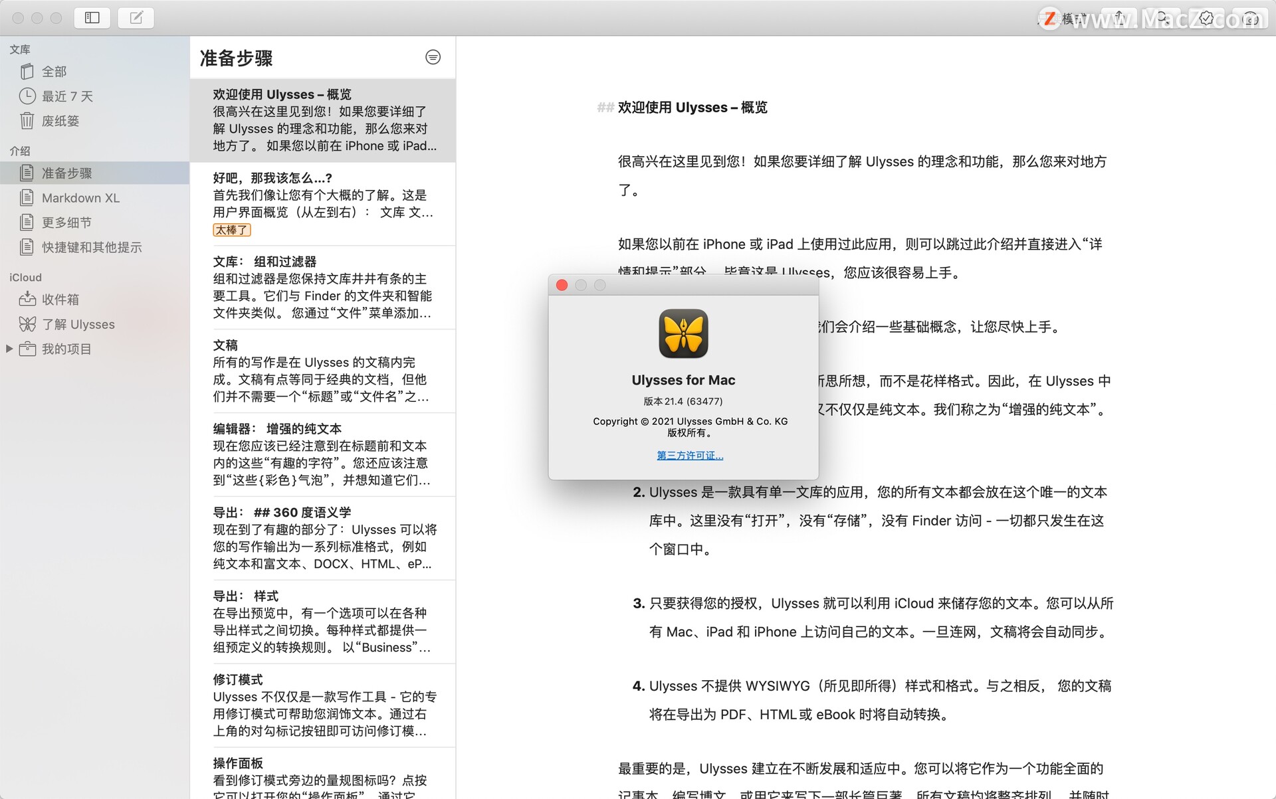Select sheet 欢迎使用 Ulysses – 概览

point(323,120)
